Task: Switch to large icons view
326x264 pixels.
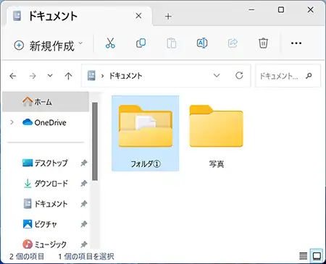Action: 317,256
